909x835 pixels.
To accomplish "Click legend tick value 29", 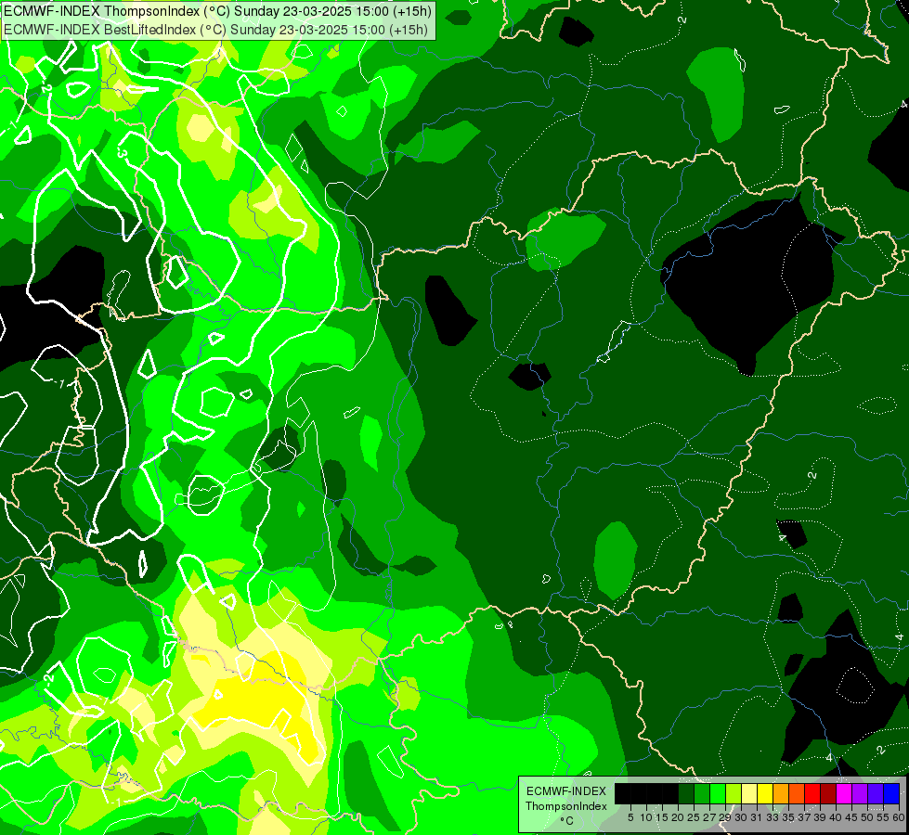I will coord(725,817).
